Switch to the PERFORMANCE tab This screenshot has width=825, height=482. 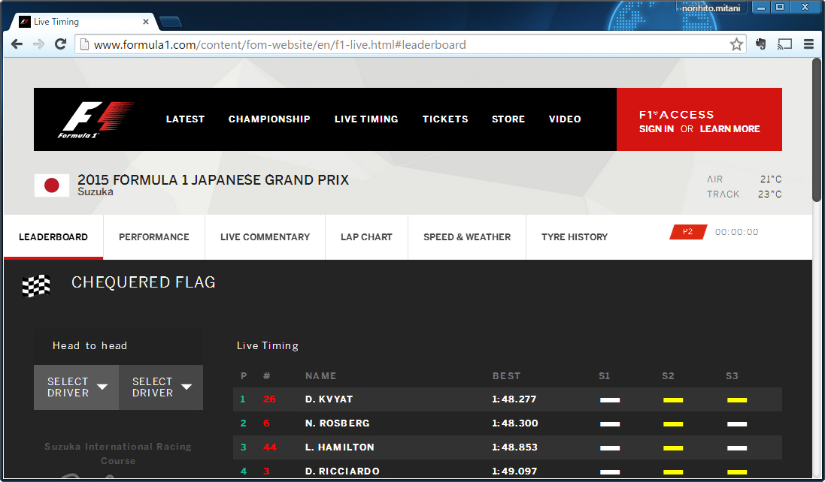[x=154, y=236]
